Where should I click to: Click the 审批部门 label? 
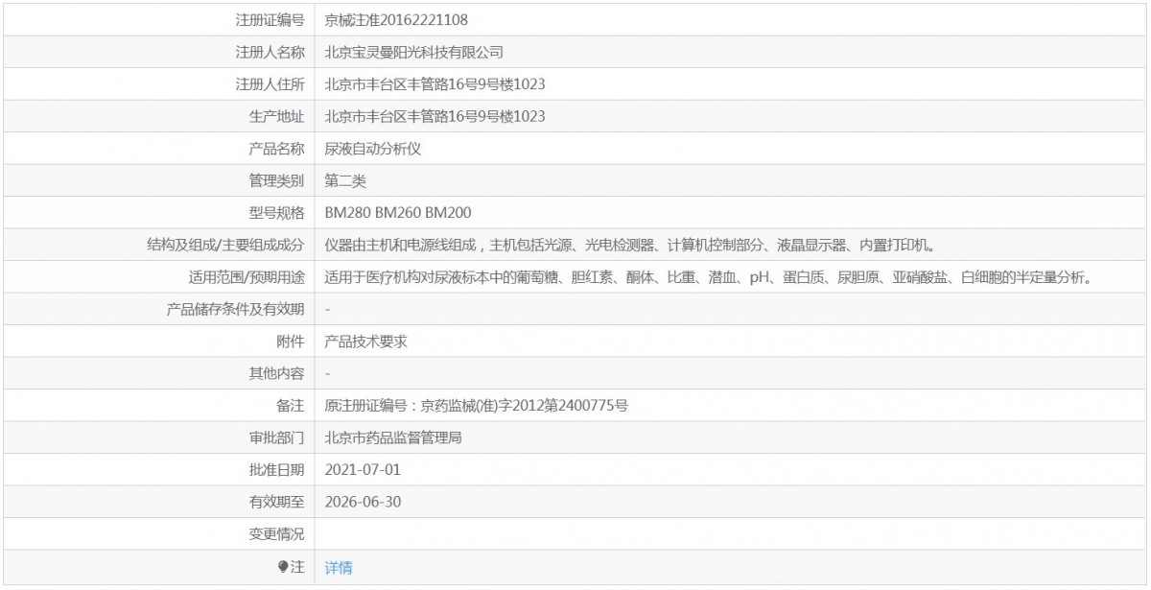[x=277, y=437]
